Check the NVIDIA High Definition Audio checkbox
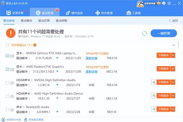 [7, 83]
